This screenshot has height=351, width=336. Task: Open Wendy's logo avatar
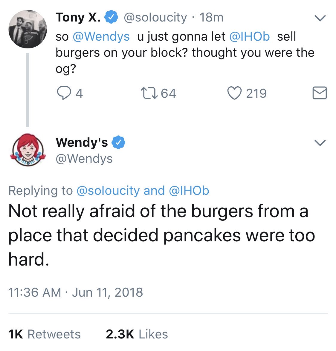tap(28, 150)
